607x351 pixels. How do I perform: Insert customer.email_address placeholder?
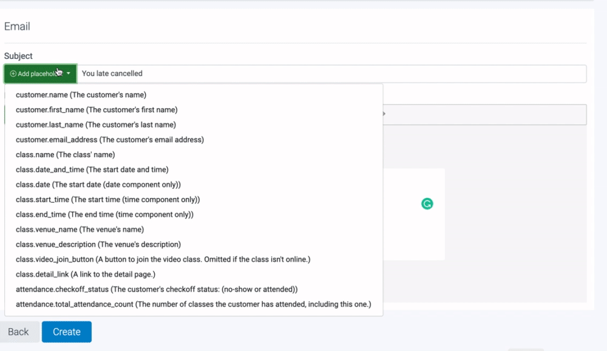click(109, 140)
